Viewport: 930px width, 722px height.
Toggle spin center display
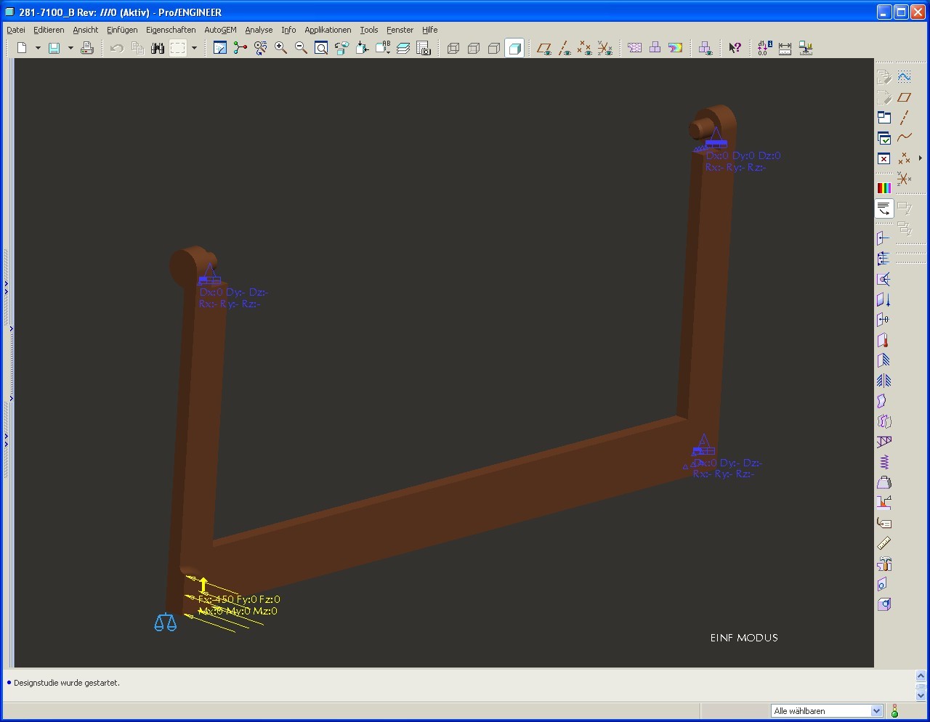(240, 48)
